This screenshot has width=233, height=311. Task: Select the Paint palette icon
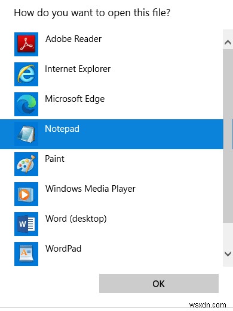point(26,164)
